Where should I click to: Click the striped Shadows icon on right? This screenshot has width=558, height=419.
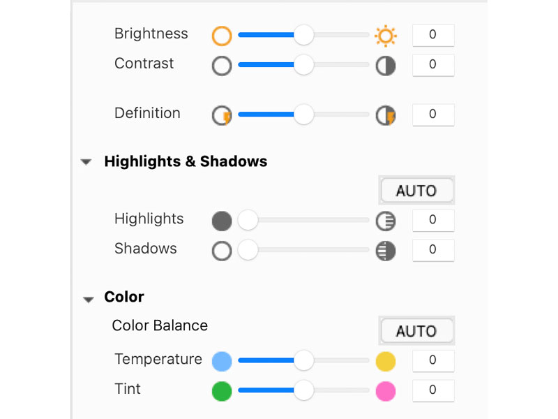385,251
